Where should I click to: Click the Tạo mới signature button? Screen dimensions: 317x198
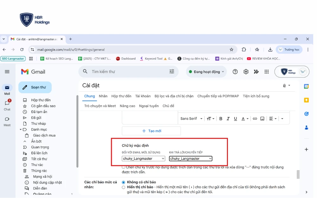pos(151,131)
